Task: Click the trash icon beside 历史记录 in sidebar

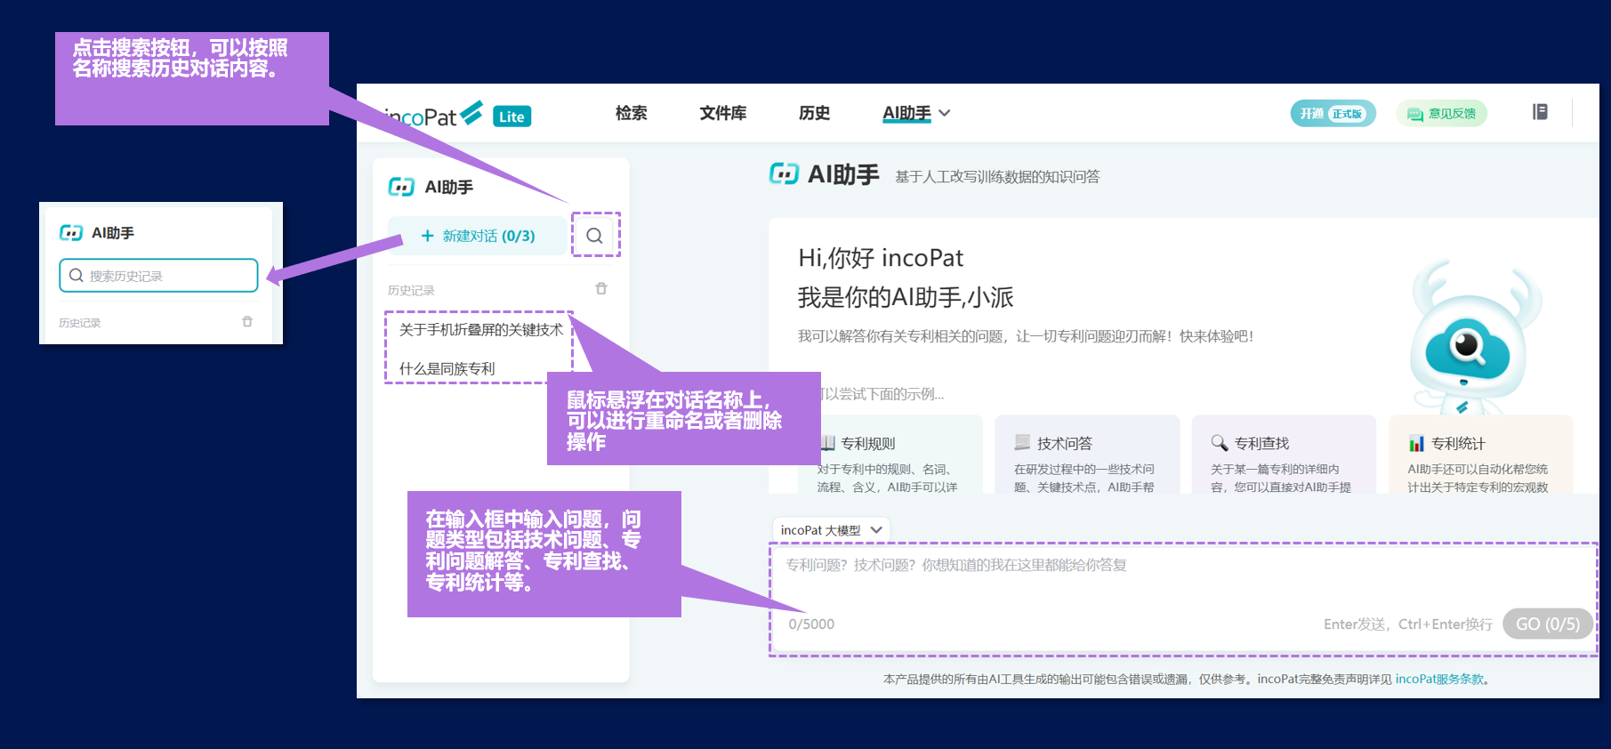Action: [601, 289]
